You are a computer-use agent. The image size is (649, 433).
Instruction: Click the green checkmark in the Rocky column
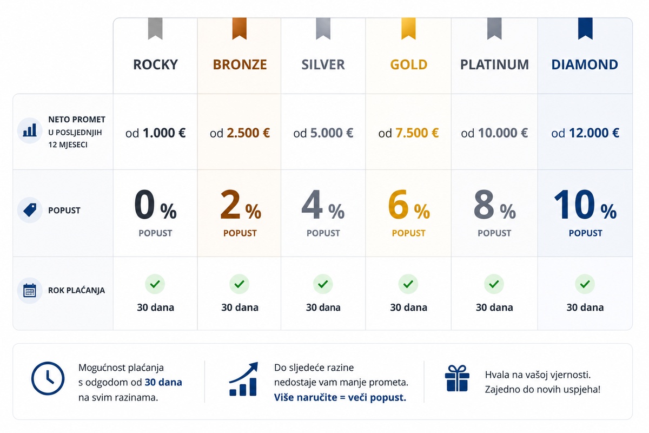pyautogui.click(x=155, y=284)
